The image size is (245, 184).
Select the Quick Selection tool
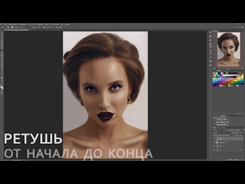pos(2,40)
